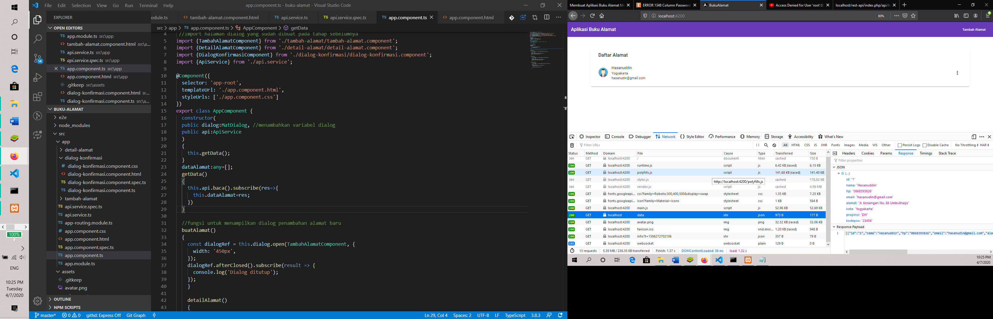This screenshot has width=993, height=319.
Task: Select the Images network filter
Action: pyautogui.click(x=849, y=145)
